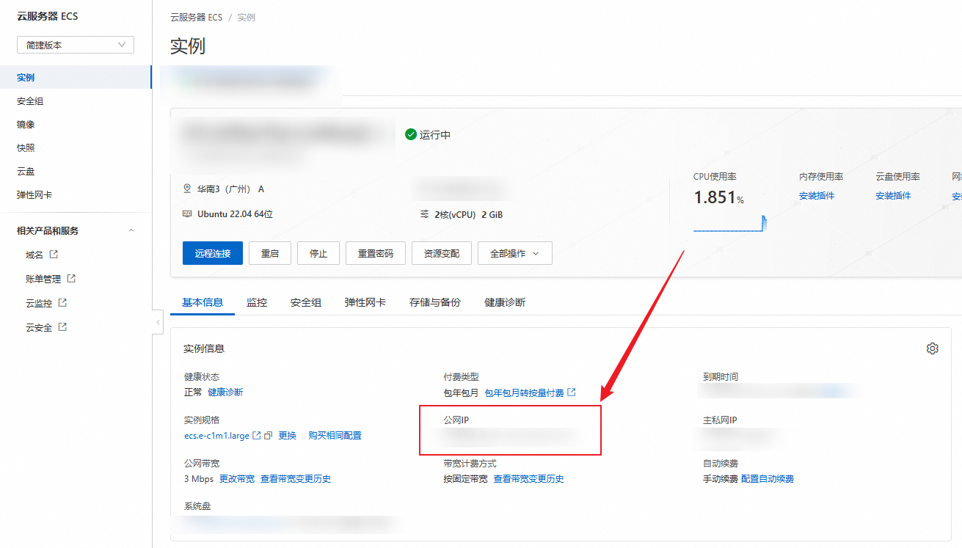
Task: Click the external icon after 包年包月转按量付费
Action: 572,392
